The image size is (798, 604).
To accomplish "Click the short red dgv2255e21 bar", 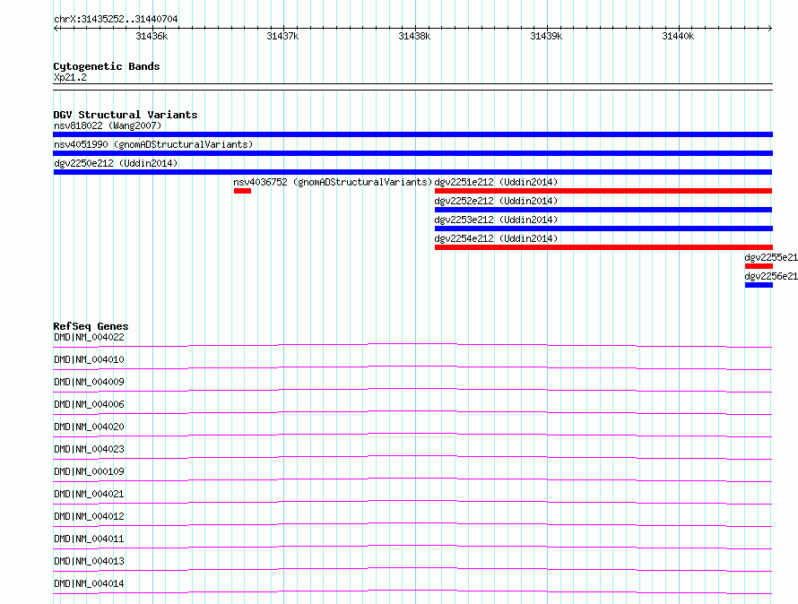I will click(759, 266).
